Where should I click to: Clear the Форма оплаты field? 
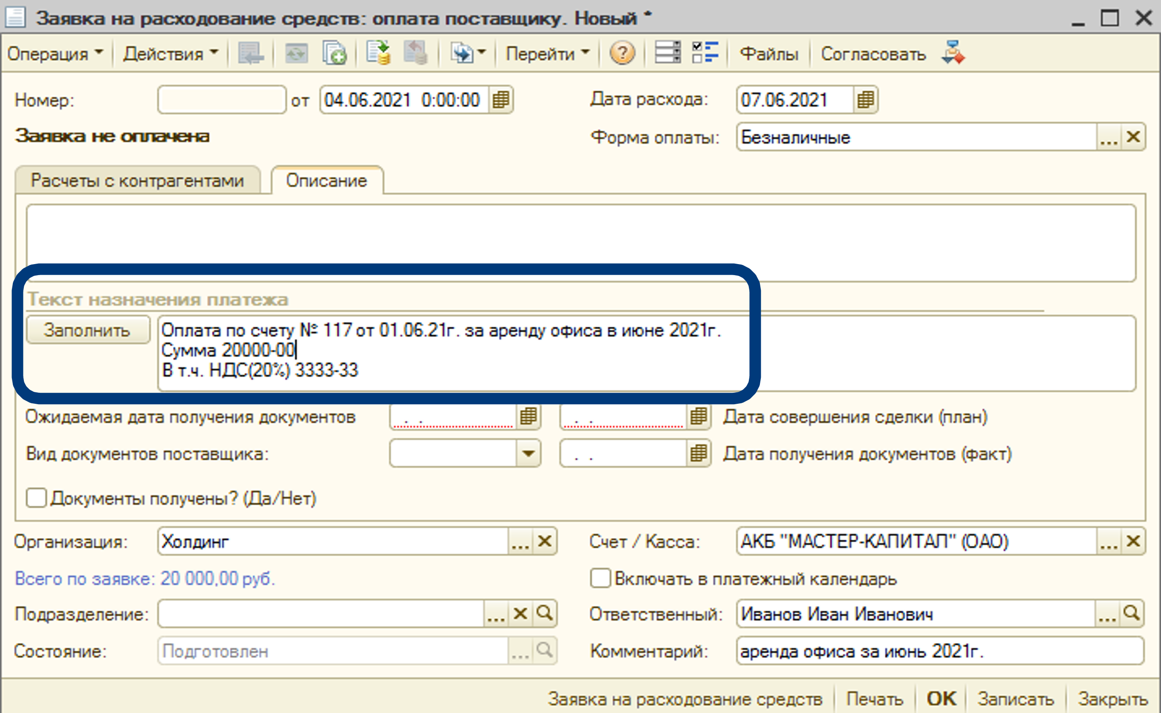pyautogui.click(x=1133, y=137)
